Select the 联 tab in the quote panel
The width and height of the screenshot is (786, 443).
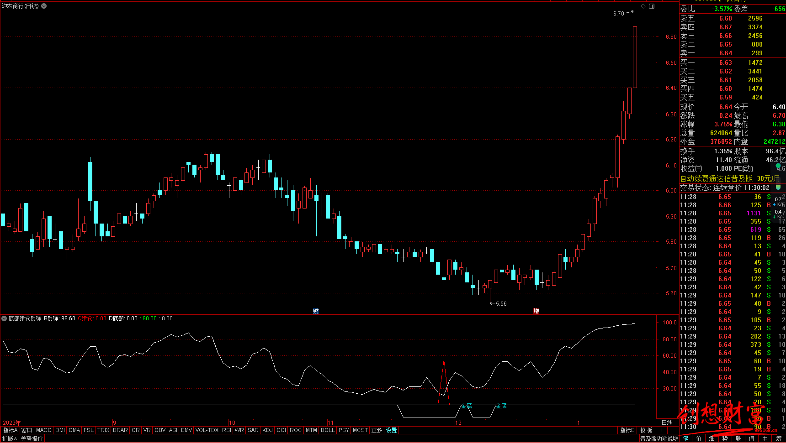point(738,438)
